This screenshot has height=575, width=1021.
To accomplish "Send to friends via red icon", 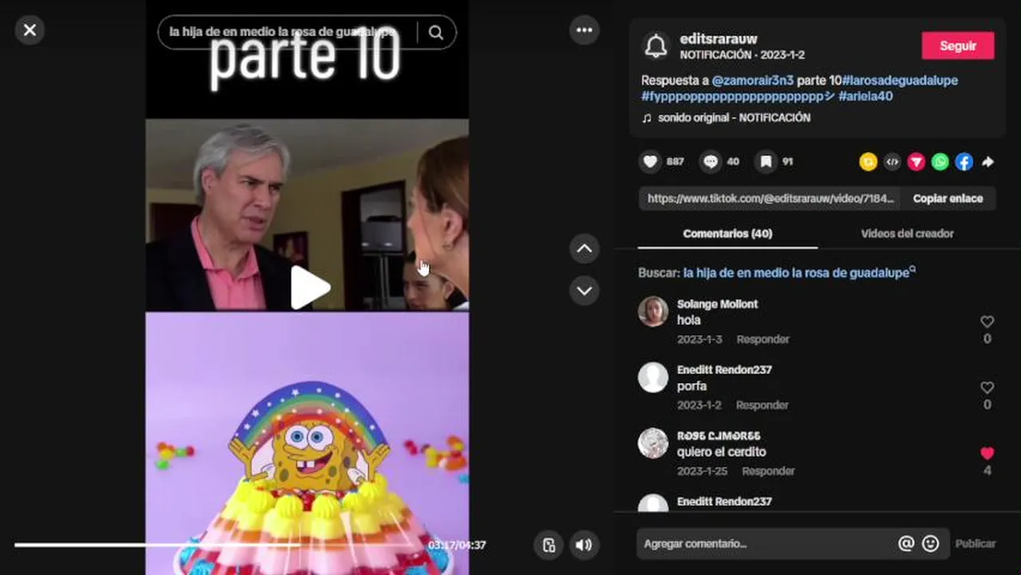I will pos(916,162).
